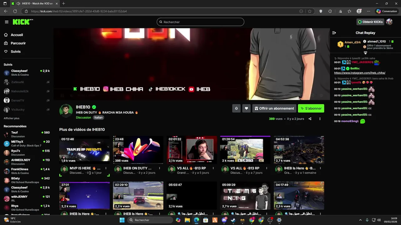Open Steam from the taskbar
Screen dimensions: 401x225
point(233,220)
